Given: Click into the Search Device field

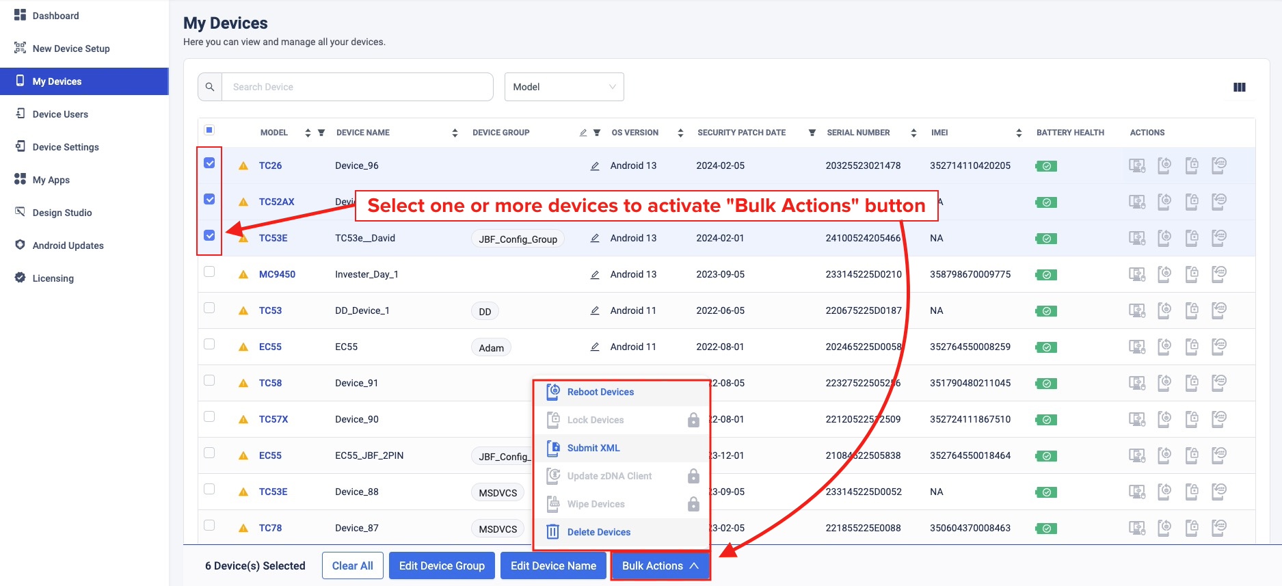Looking at the screenshot, I should coord(357,87).
